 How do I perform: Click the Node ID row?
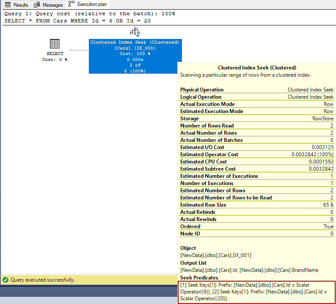257,233
